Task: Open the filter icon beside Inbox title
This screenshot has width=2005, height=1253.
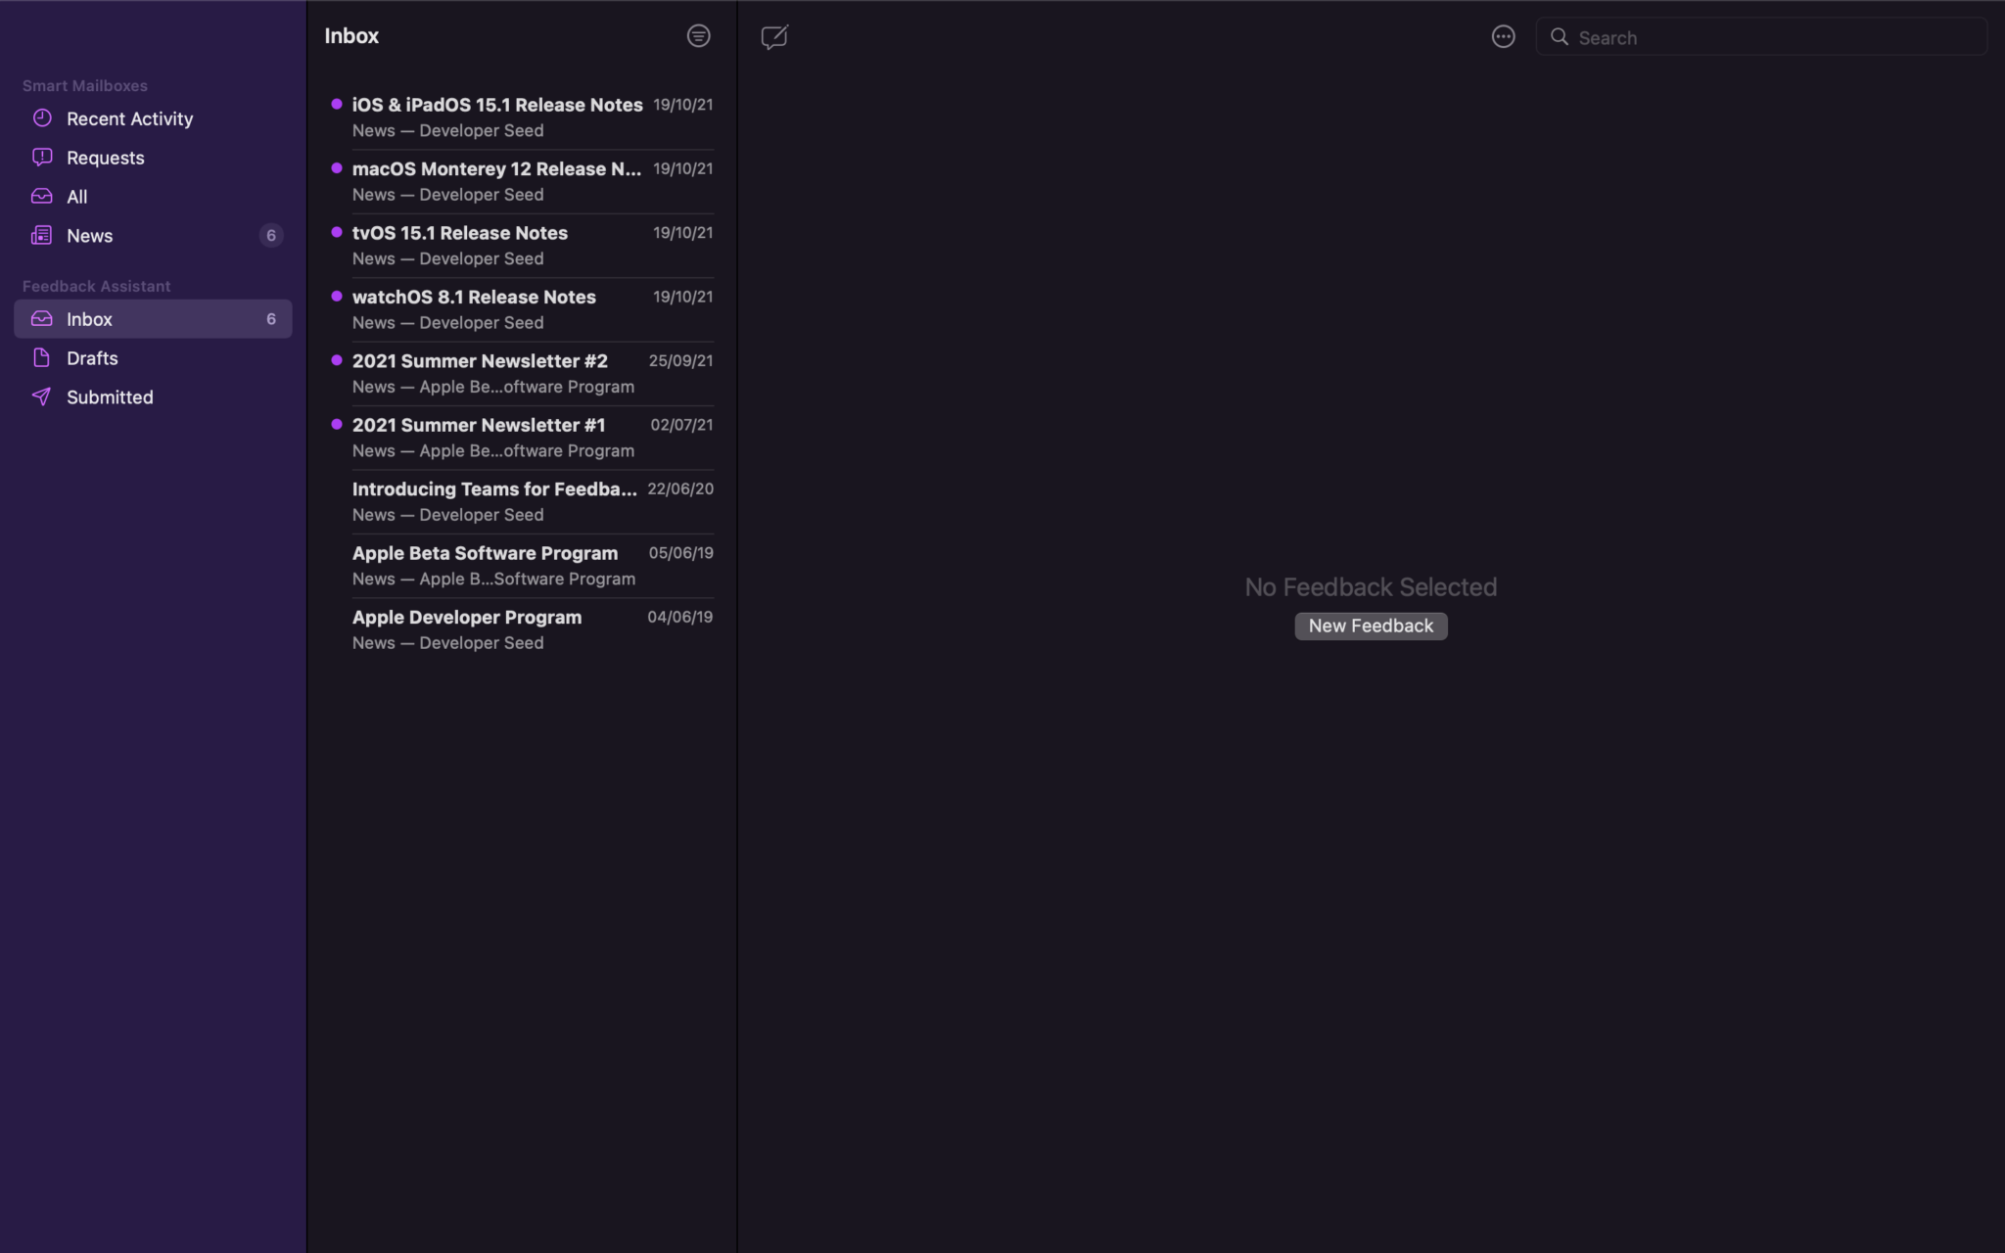Action: (x=698, y=36)
